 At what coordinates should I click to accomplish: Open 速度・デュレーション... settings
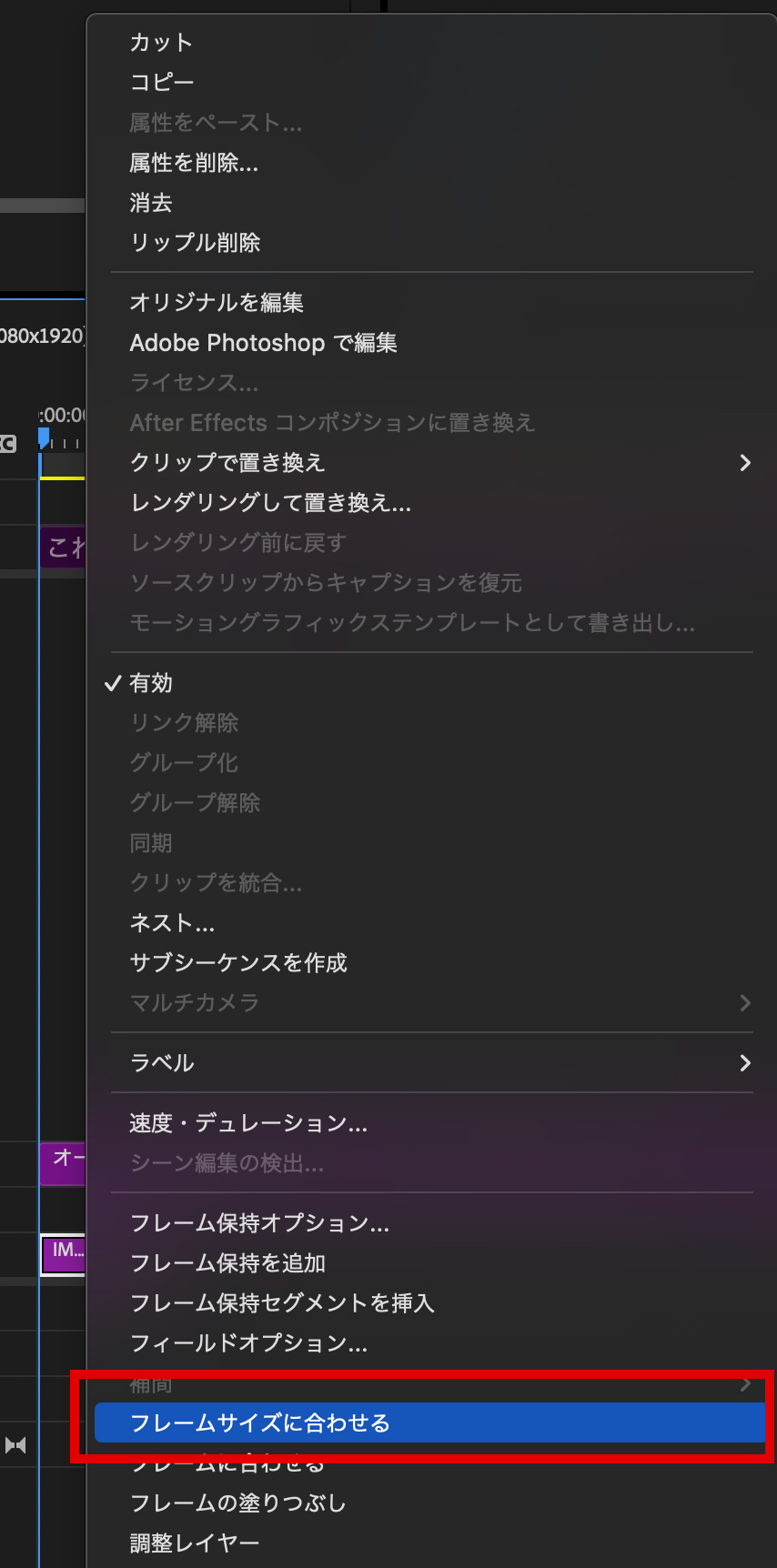[x=248, y=1123]
